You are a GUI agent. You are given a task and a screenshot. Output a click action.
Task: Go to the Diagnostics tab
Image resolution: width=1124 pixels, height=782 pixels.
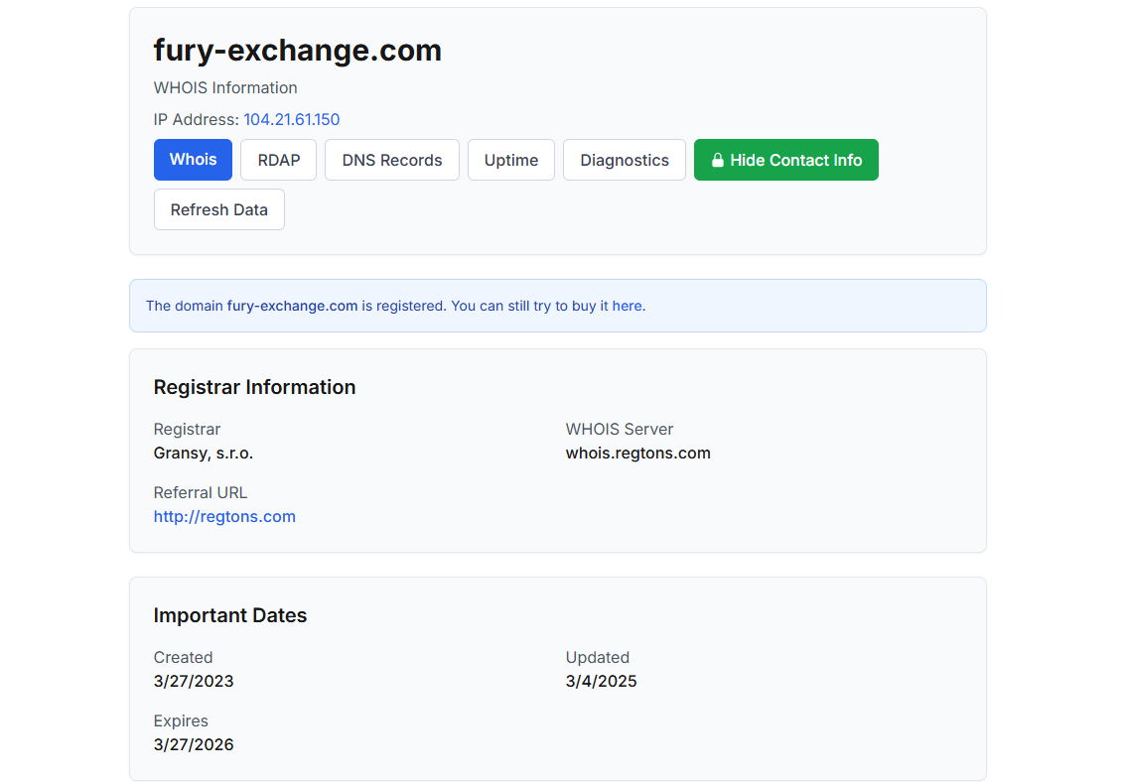[x=624, y=160]
